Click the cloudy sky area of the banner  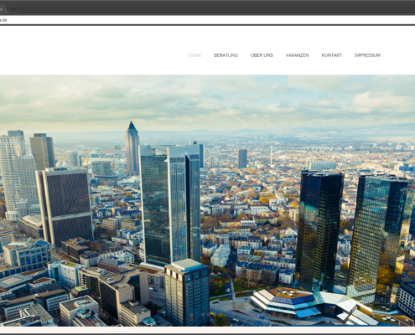point(207,100)
